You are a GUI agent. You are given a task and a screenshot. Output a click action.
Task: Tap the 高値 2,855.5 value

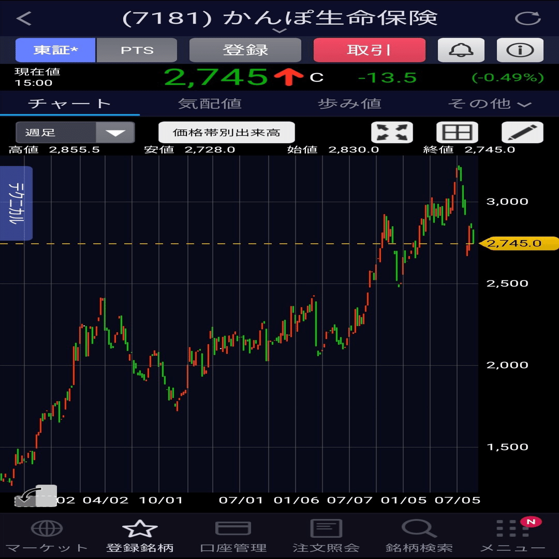(x=54, y=150)
